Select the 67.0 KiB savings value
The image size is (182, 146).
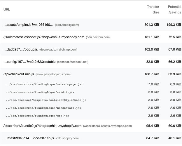tap(175, 49)
